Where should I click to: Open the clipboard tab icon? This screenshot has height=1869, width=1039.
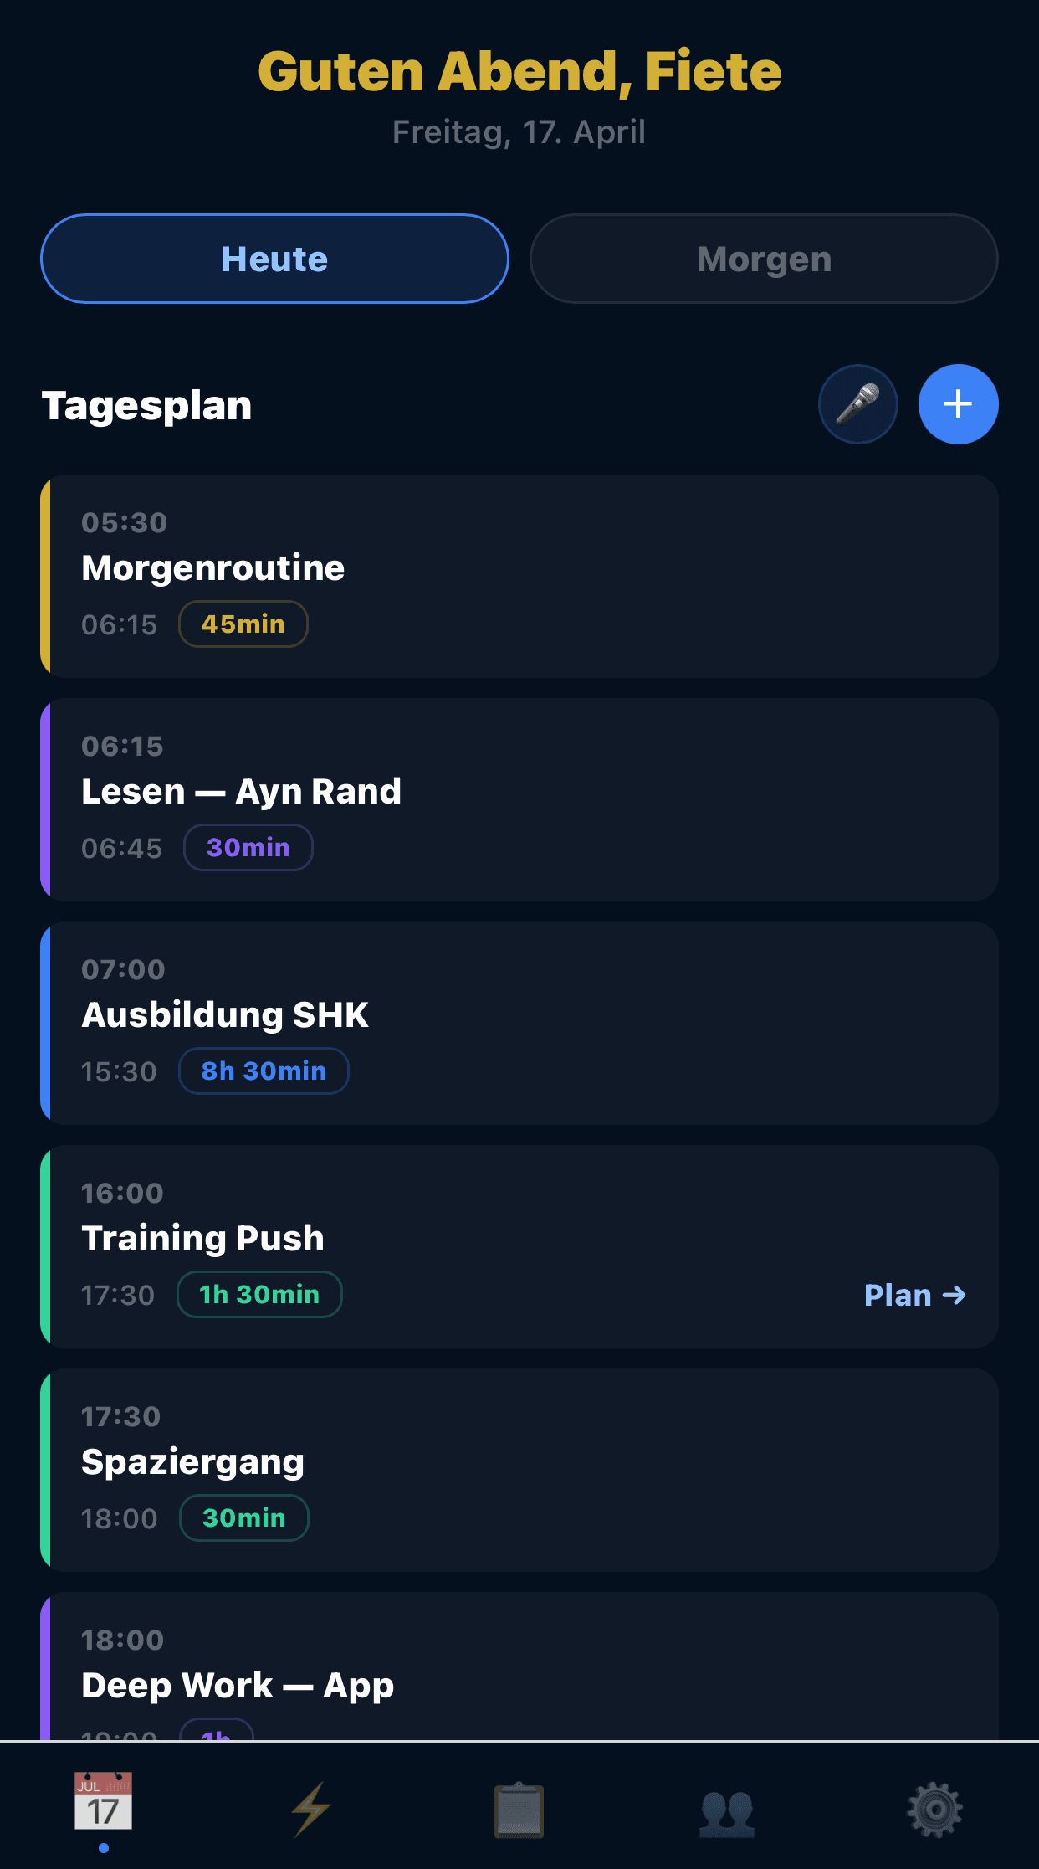tap(519, 1810)
